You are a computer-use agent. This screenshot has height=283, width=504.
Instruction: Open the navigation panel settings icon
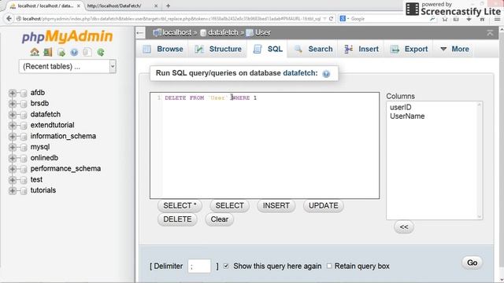[x=87, y=52]
